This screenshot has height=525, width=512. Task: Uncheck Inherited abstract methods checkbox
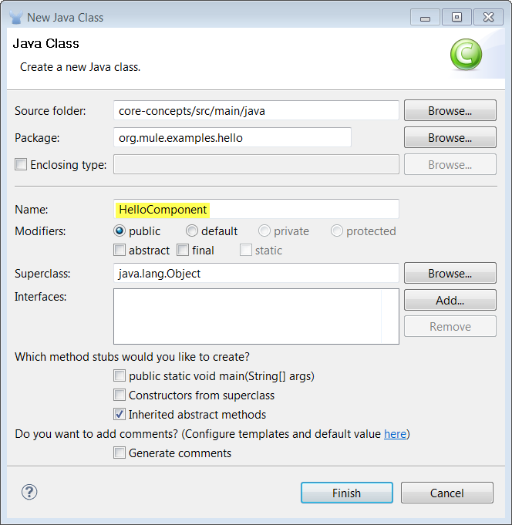(120, 415)
